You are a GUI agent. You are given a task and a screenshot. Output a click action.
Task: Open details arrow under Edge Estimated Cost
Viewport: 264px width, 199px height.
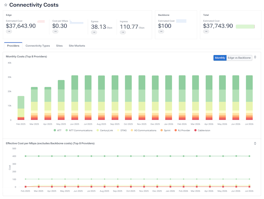[9, 32]
